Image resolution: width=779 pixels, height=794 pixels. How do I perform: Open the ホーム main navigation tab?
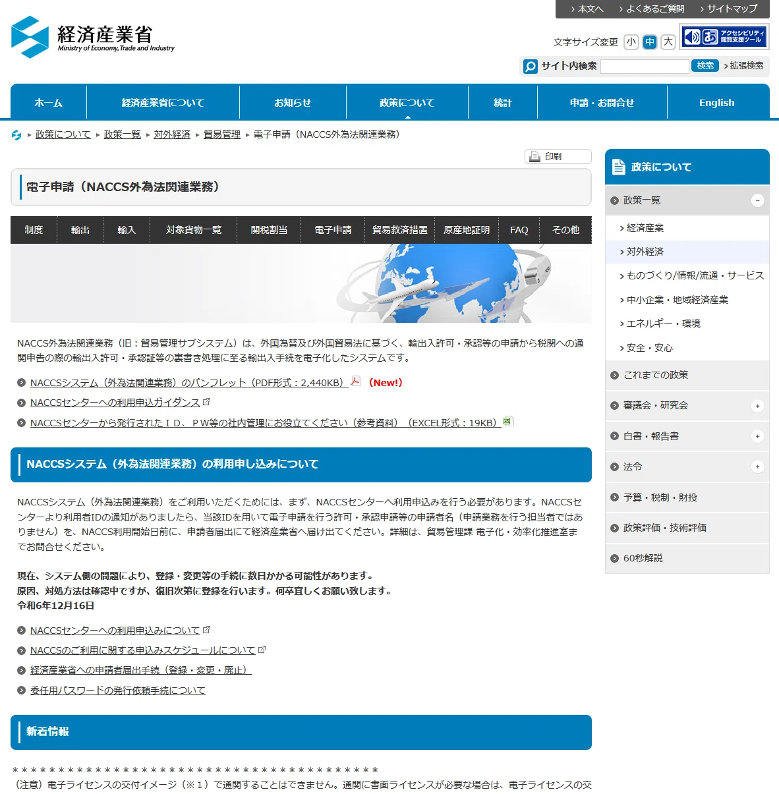(49, 102)
